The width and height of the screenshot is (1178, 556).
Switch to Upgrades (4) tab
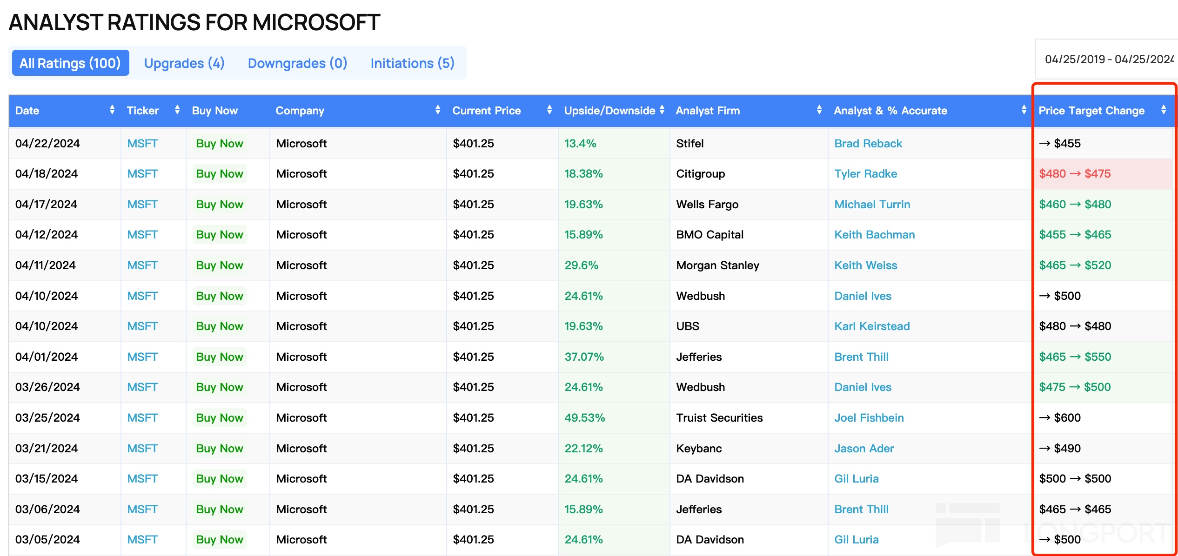(x=184, y=63)
